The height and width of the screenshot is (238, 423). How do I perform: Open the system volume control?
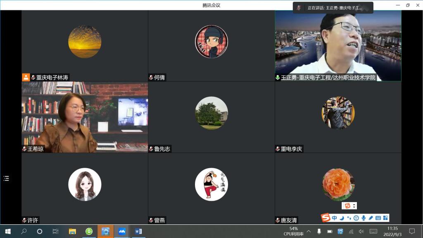tap(361, 231)
